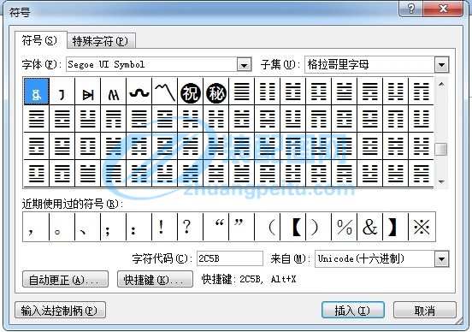Pick recent symbol colon :
Viewport: 472px width, 332px height.
pyautogui.click(x=139, y=227)
